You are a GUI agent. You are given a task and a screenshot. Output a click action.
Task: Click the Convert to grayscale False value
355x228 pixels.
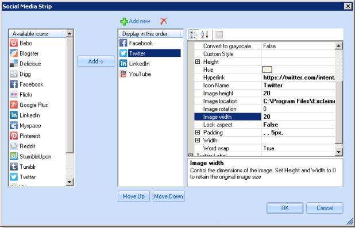tap(298, 46)
